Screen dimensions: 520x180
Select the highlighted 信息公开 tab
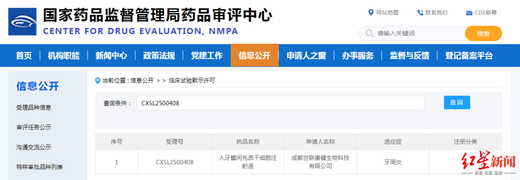tap(255, 55)
